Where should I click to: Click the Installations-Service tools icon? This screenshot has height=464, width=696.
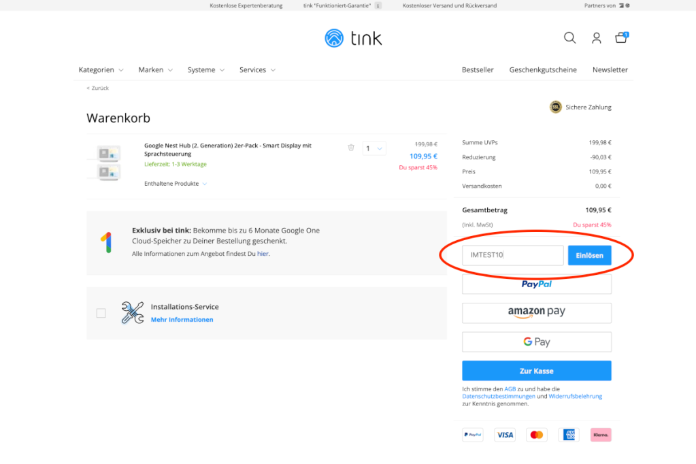(x=132, y=312)
